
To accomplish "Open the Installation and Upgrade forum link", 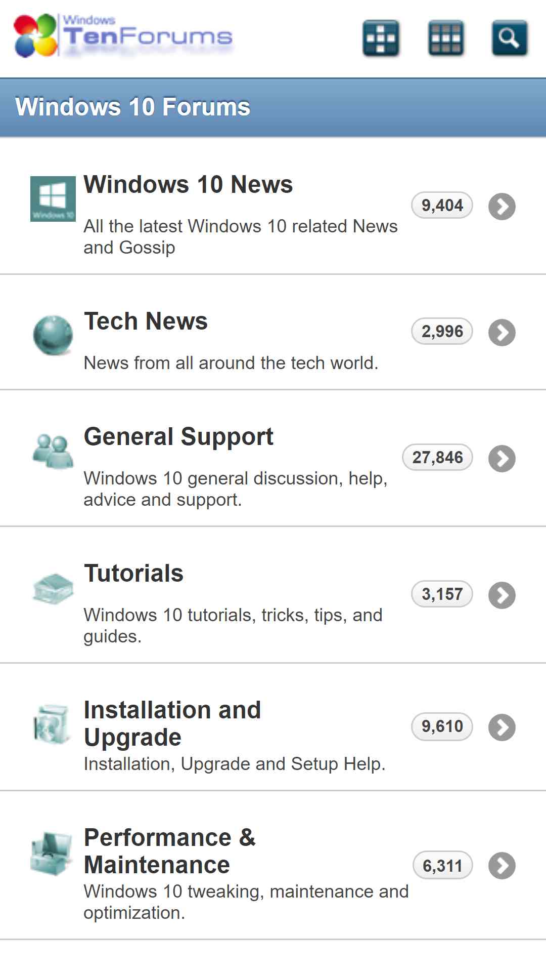I will pyautogui.click(x=172, y=723).
